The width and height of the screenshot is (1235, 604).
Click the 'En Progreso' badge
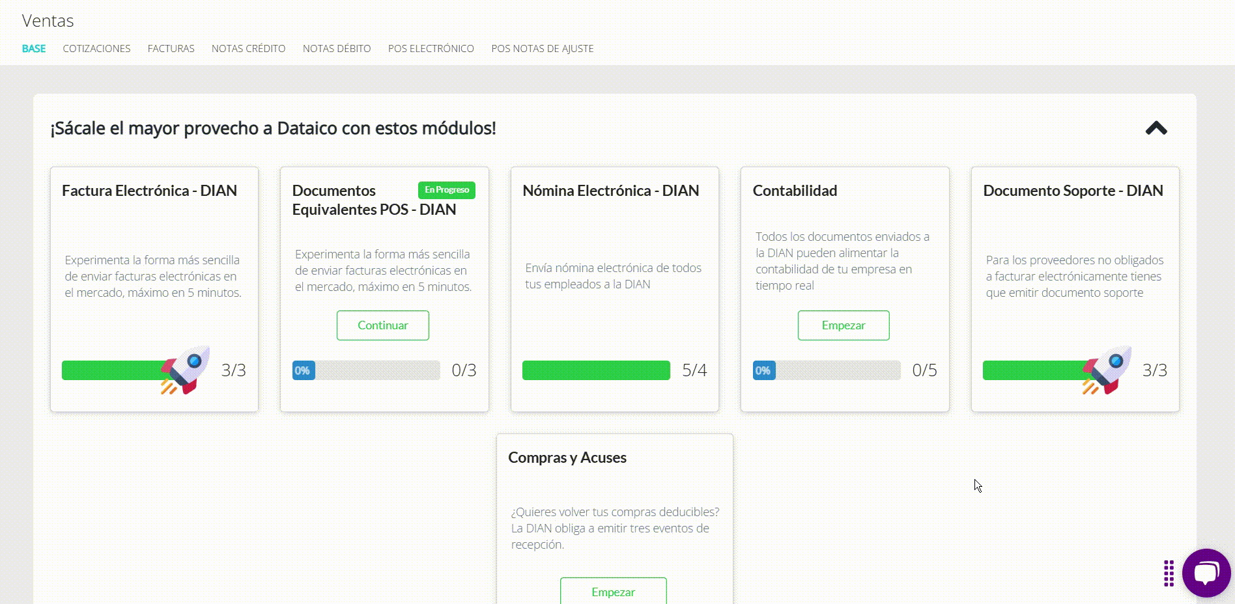pos(447,190)
